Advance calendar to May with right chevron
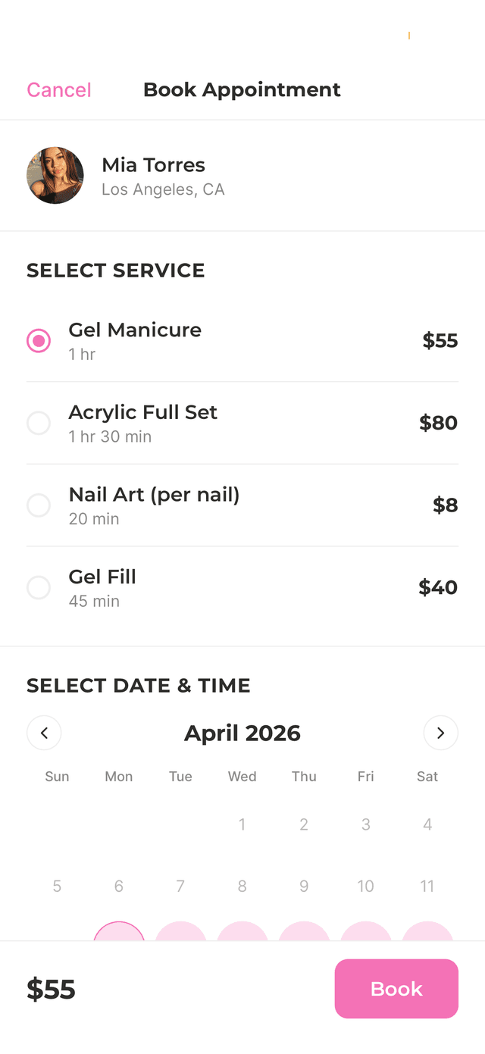 [x=440, y=733]
